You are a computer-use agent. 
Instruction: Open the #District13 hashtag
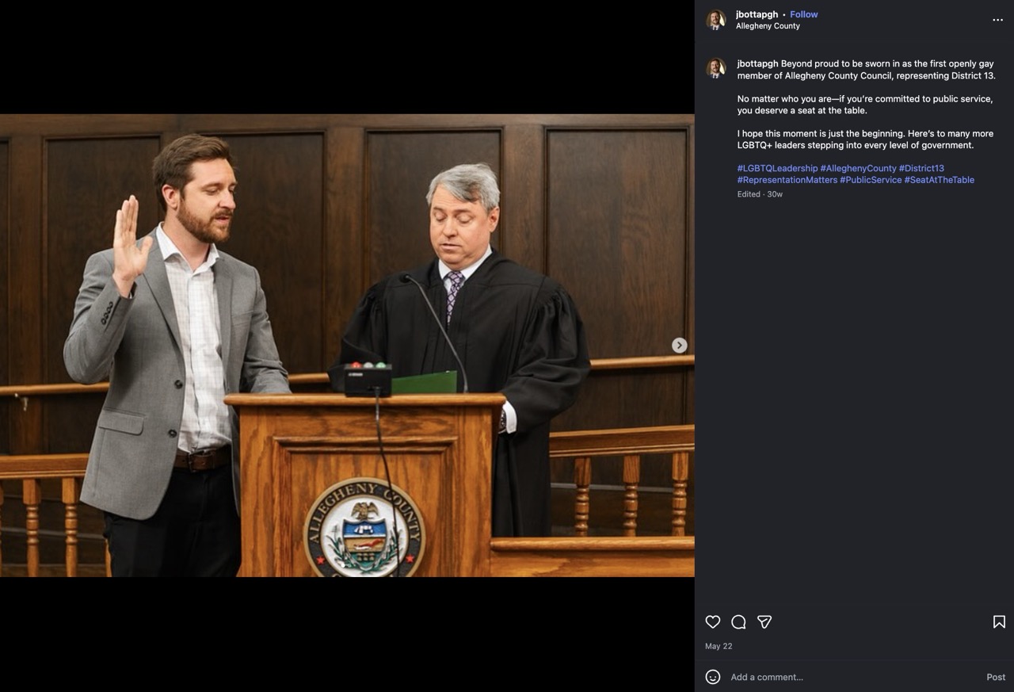(x=921, y=168)
